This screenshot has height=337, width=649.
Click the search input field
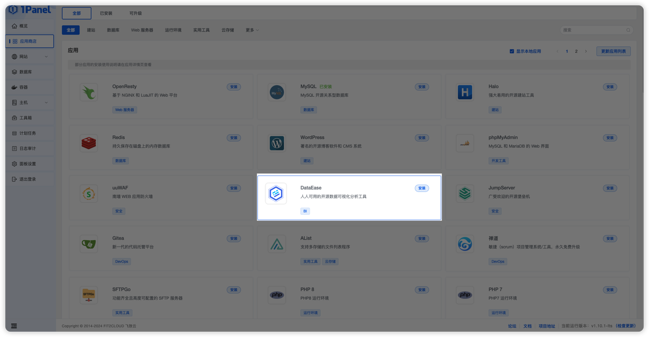pyautogui.click(x=596, y=30)
